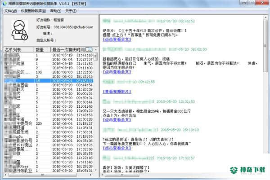This screenshot has width=270, height=180.
Task: Minimize the application window
Action: (x=243, y=2)
